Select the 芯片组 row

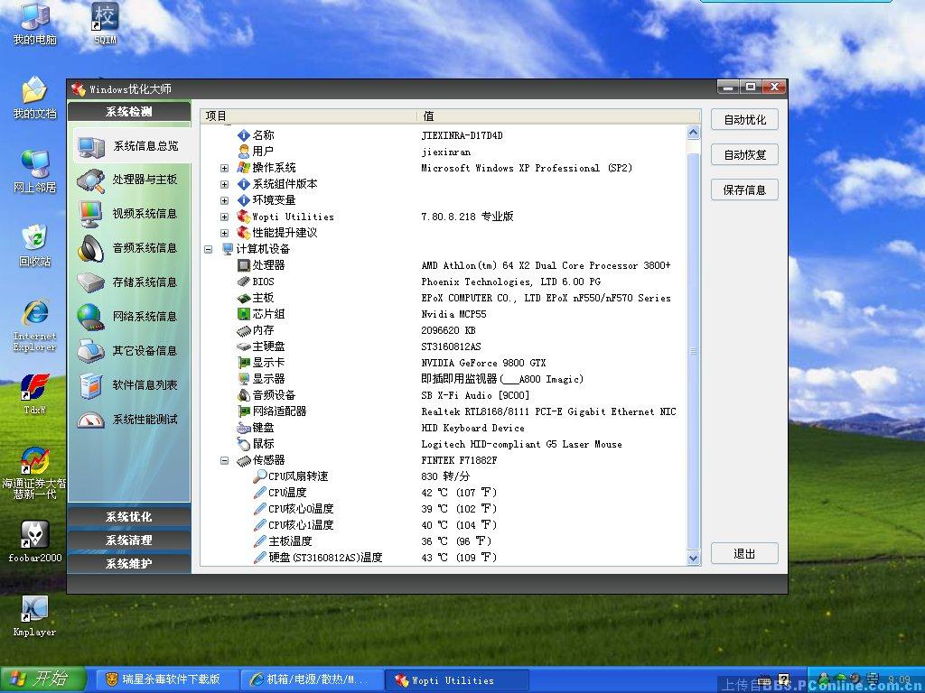pyautogui.click(x=444, y=314)
